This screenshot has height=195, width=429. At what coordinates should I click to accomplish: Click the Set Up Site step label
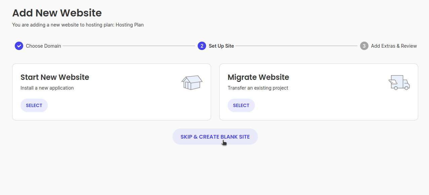pyautogui.click(x=221, y=46)
